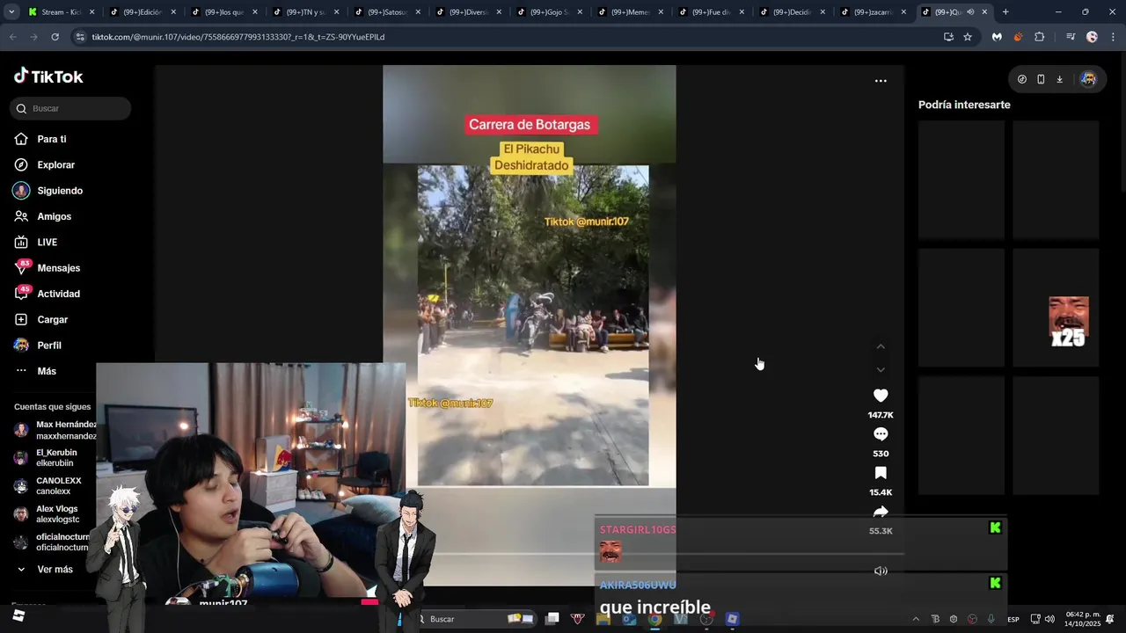Click the Podría interesarte heading
Image resolution: width=1126 pixels, height=633 pixels.
click(964, 105)
